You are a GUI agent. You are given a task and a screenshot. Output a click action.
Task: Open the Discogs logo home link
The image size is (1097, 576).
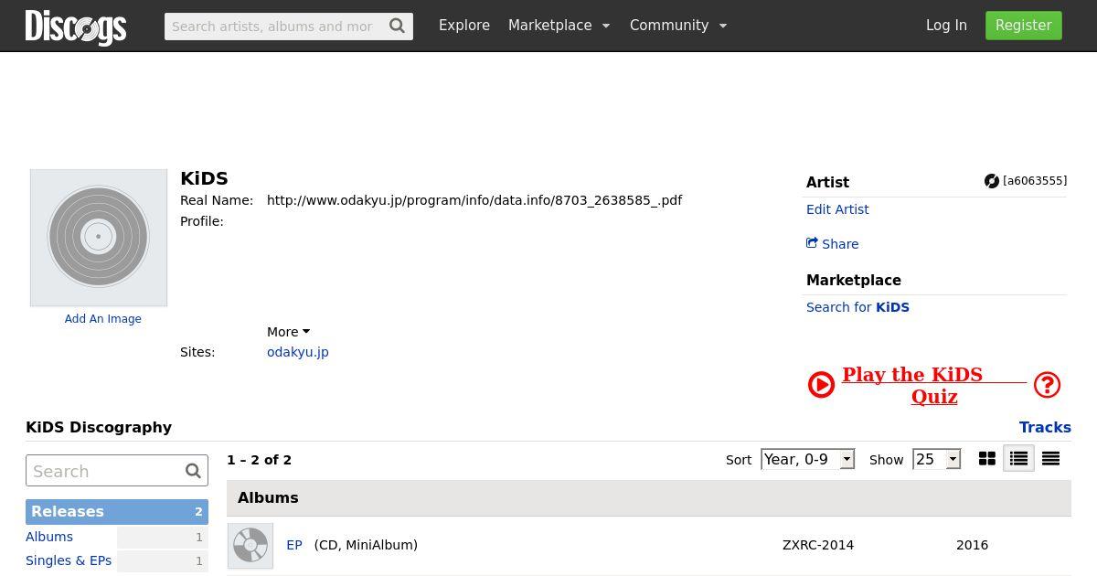pyautogui.click(x=76, y=27)
